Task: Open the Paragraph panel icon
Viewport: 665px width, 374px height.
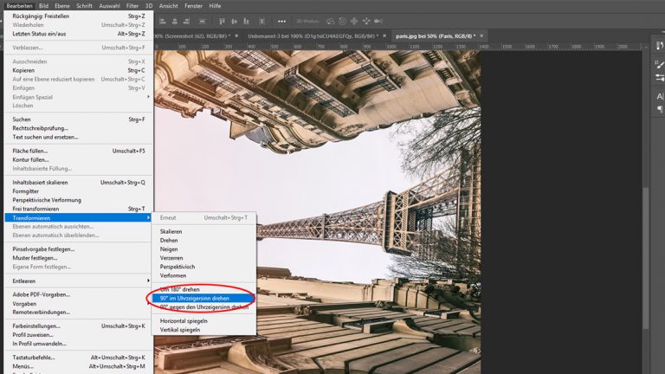Action: 659,110
